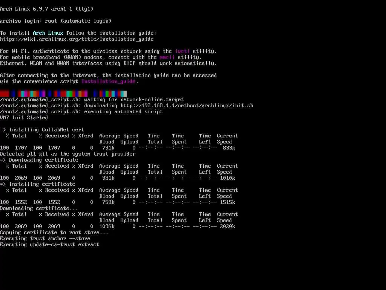
Task: Click 'Executing trust anchor --store' line
Action: pyautogui.click(x=45, y=239)
